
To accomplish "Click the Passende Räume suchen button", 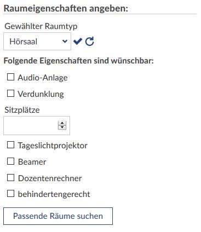I will (x=58, y=216).
